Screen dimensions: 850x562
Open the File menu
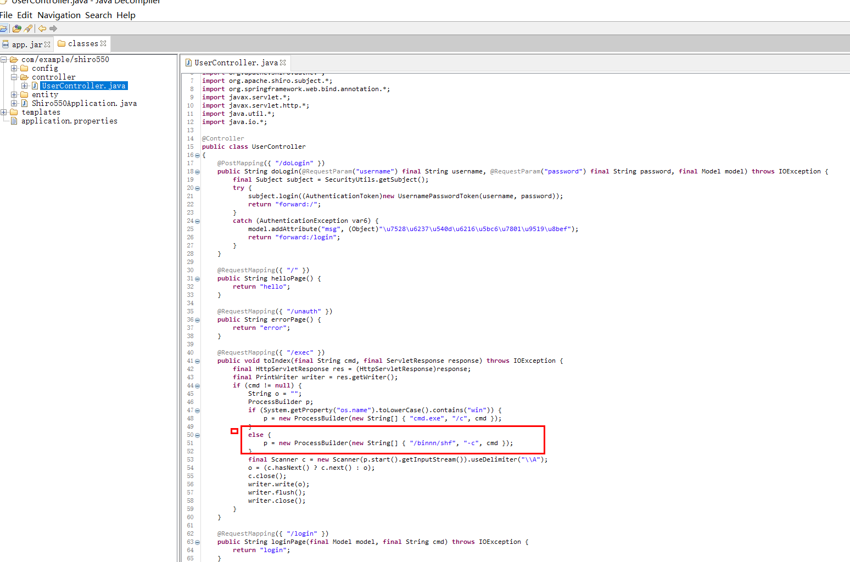[6, 15]
